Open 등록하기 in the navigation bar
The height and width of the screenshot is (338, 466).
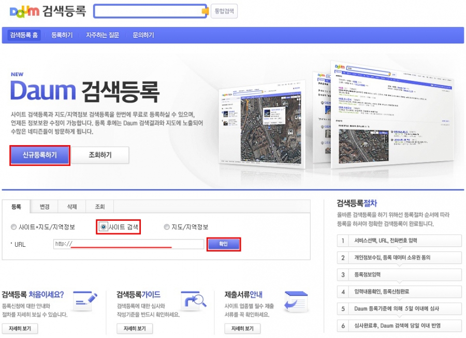pos(62,35)
